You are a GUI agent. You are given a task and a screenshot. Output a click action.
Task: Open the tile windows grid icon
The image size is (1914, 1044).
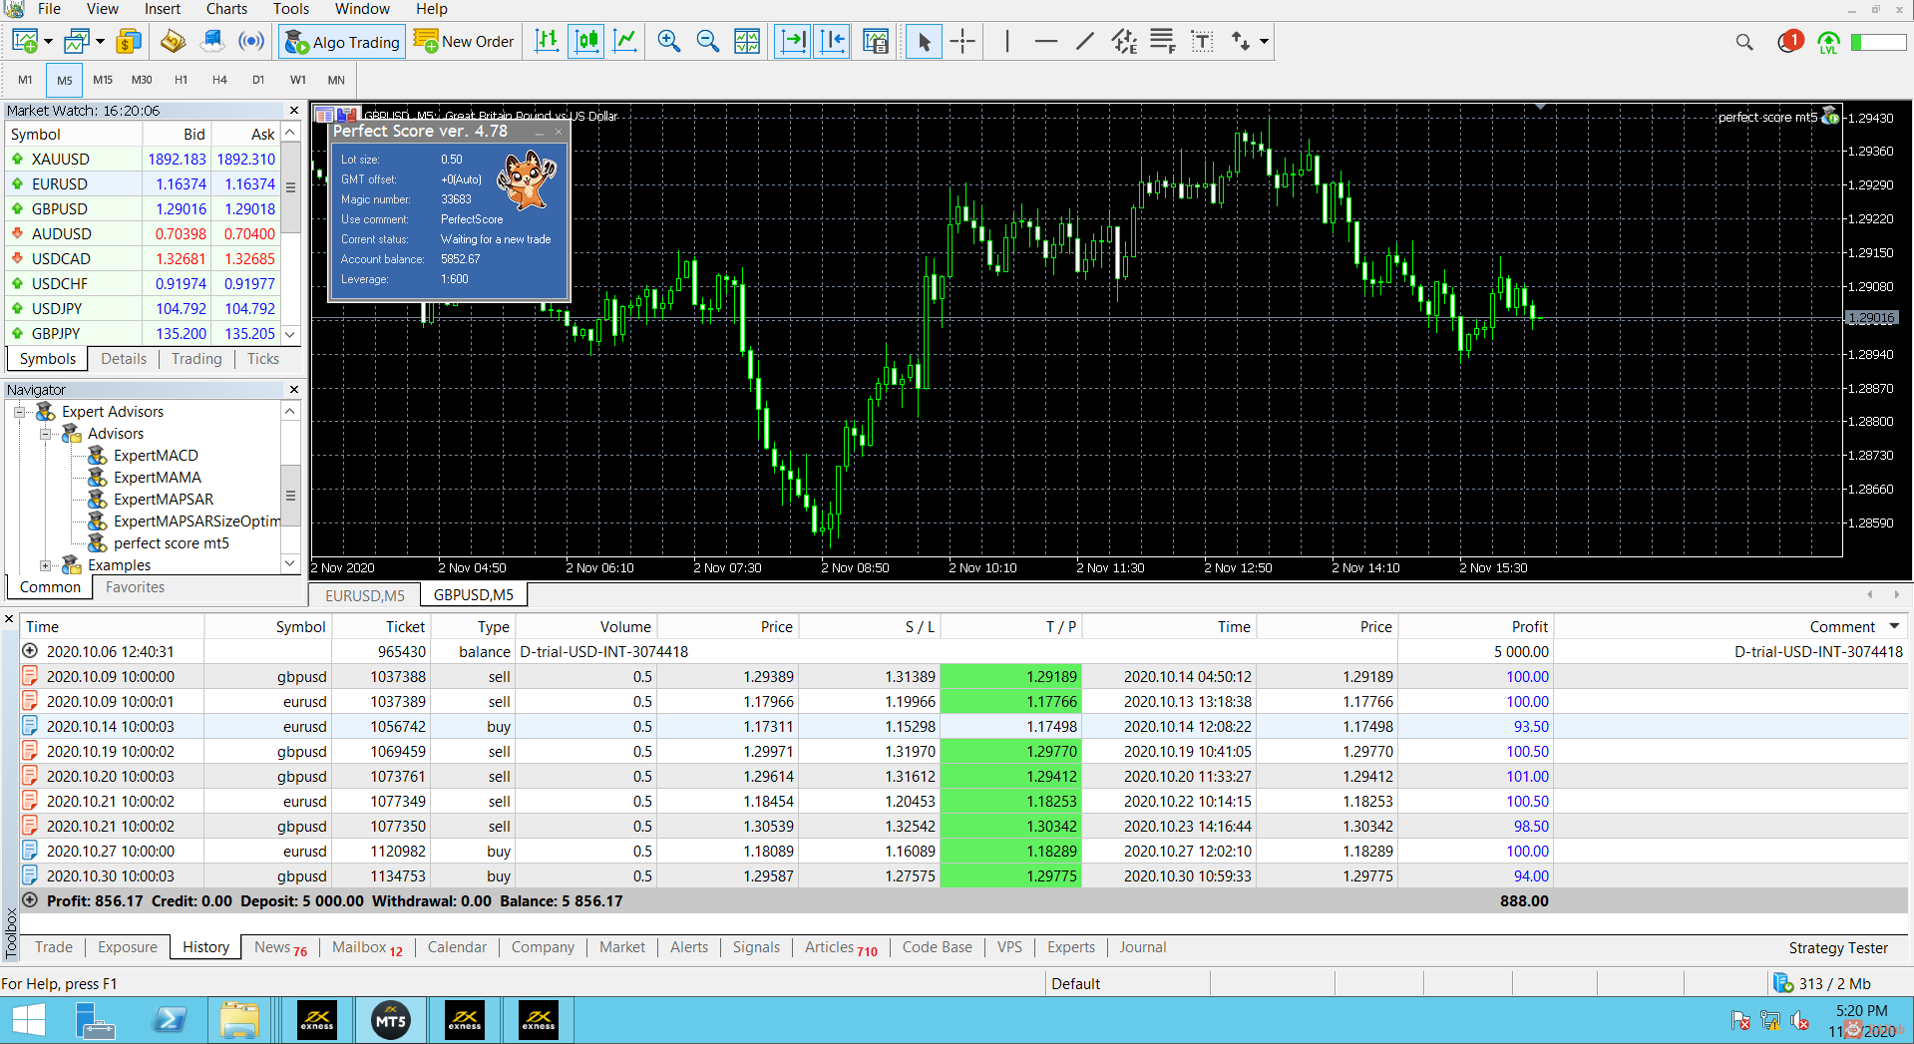coord(747,41)
